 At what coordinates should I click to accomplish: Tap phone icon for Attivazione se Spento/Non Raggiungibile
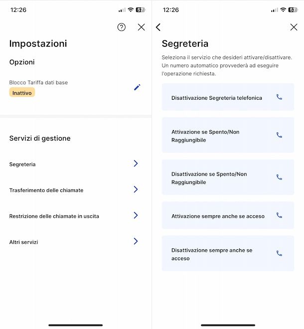(279, 135)
